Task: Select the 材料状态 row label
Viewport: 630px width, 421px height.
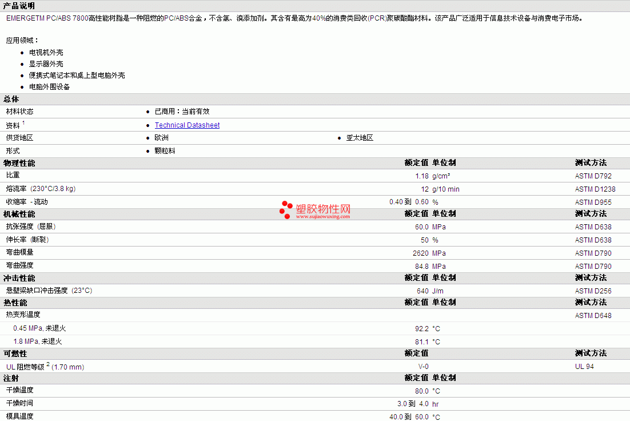Action: click(19, 112)
